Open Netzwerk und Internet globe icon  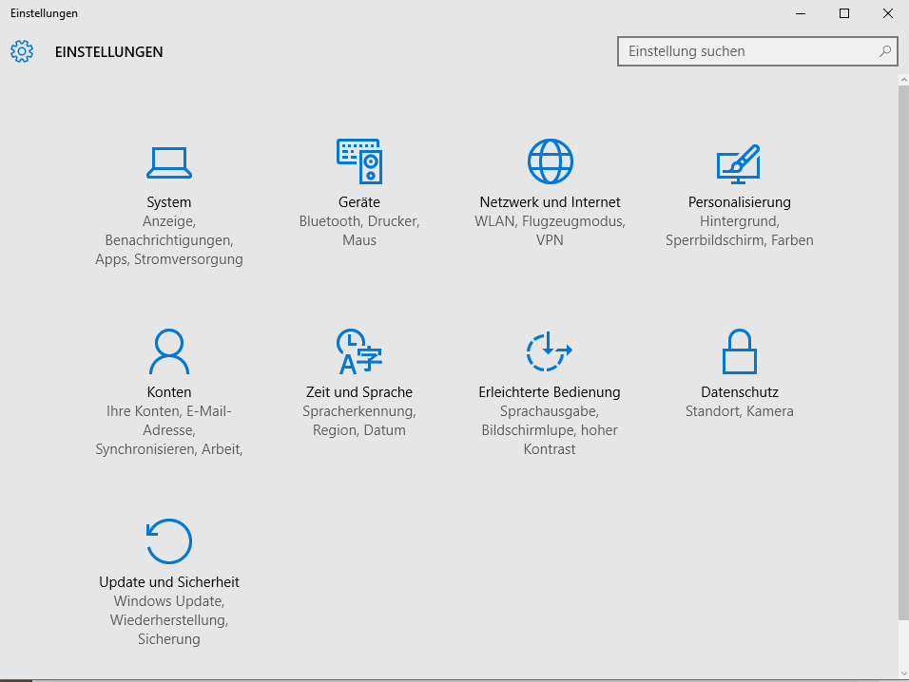click(x=550, y=161)
